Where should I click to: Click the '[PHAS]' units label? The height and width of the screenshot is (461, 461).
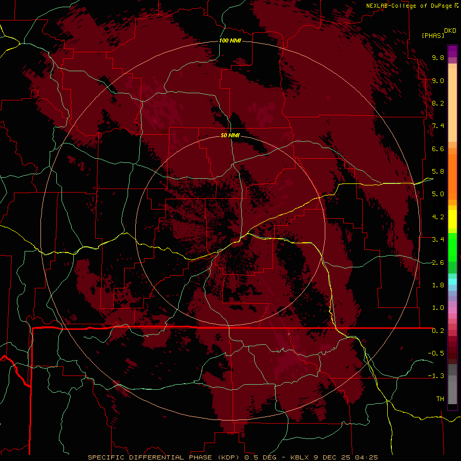433,35
